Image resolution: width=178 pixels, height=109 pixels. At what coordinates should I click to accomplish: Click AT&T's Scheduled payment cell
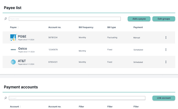tap(138, 62)
